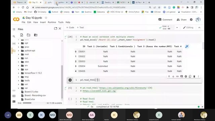Open the command palette sidebar icon
215x121 pixels.
[x=14, y=96]
